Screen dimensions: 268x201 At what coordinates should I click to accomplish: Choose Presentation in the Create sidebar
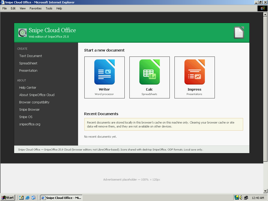(x=28, y=70)
